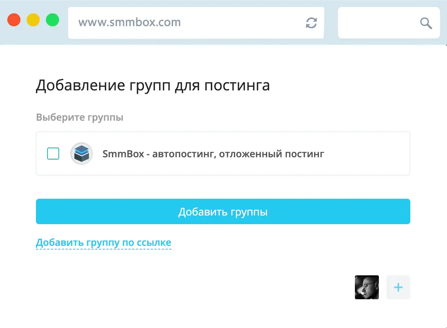
Task: Tick the SmmBox group checkbox
Action: 53,154
